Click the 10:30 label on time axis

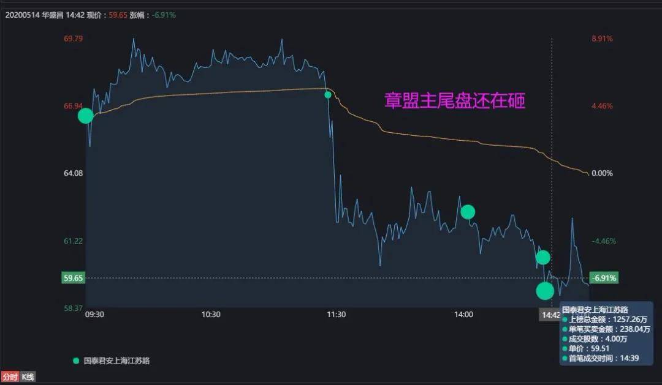click(x=211, y=315)
